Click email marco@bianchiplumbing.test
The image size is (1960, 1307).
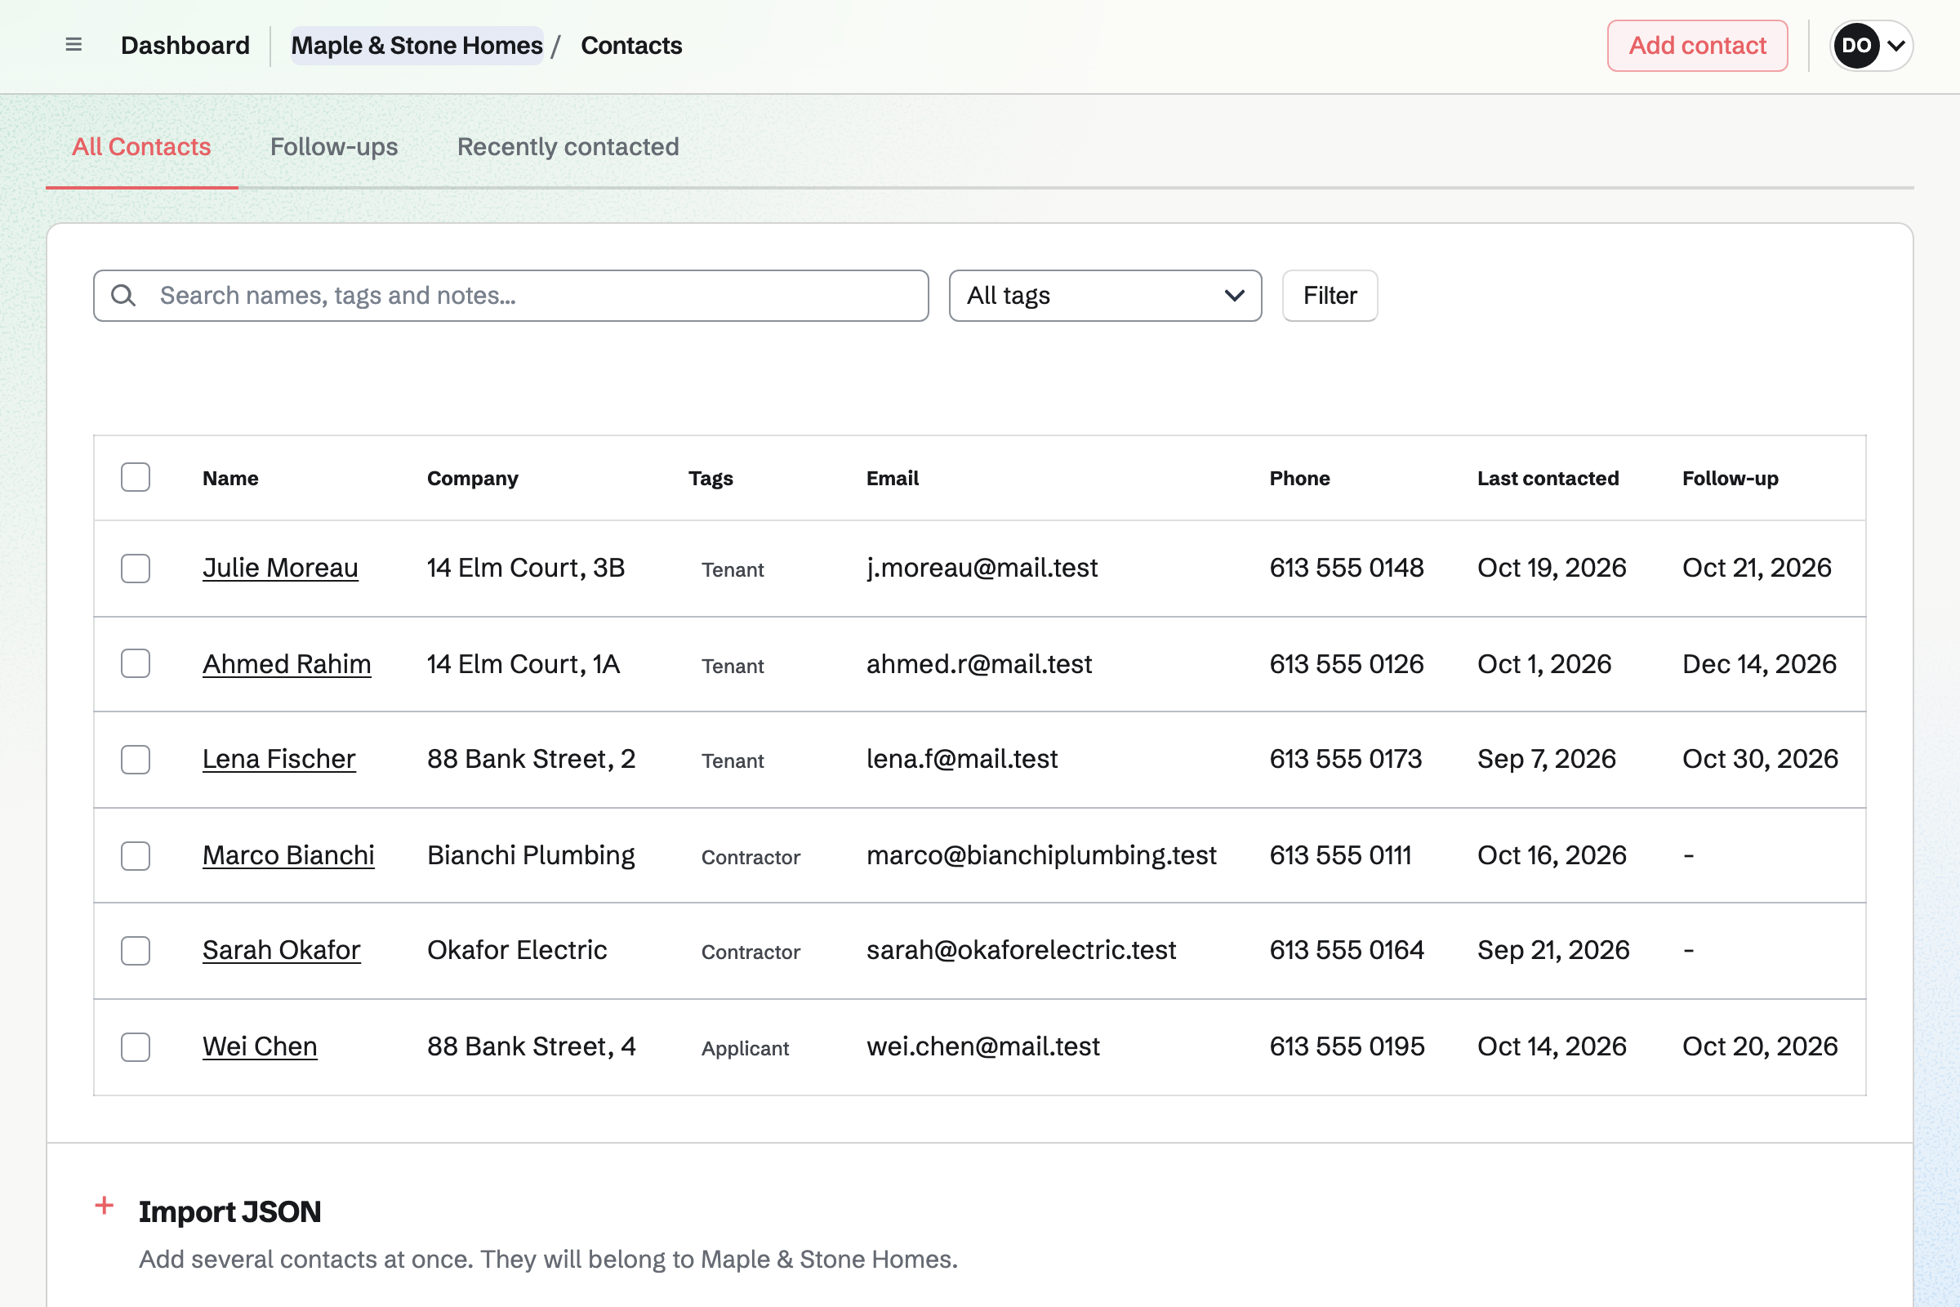click(1040, 855)
